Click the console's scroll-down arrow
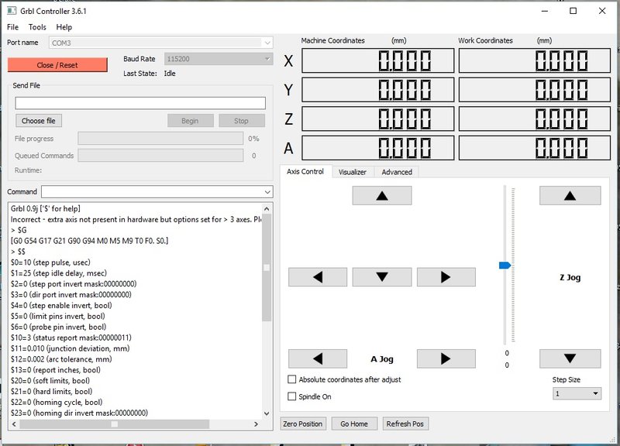This screenshot has width=620, height=446. pyautogui.click(x=267, y=413)
